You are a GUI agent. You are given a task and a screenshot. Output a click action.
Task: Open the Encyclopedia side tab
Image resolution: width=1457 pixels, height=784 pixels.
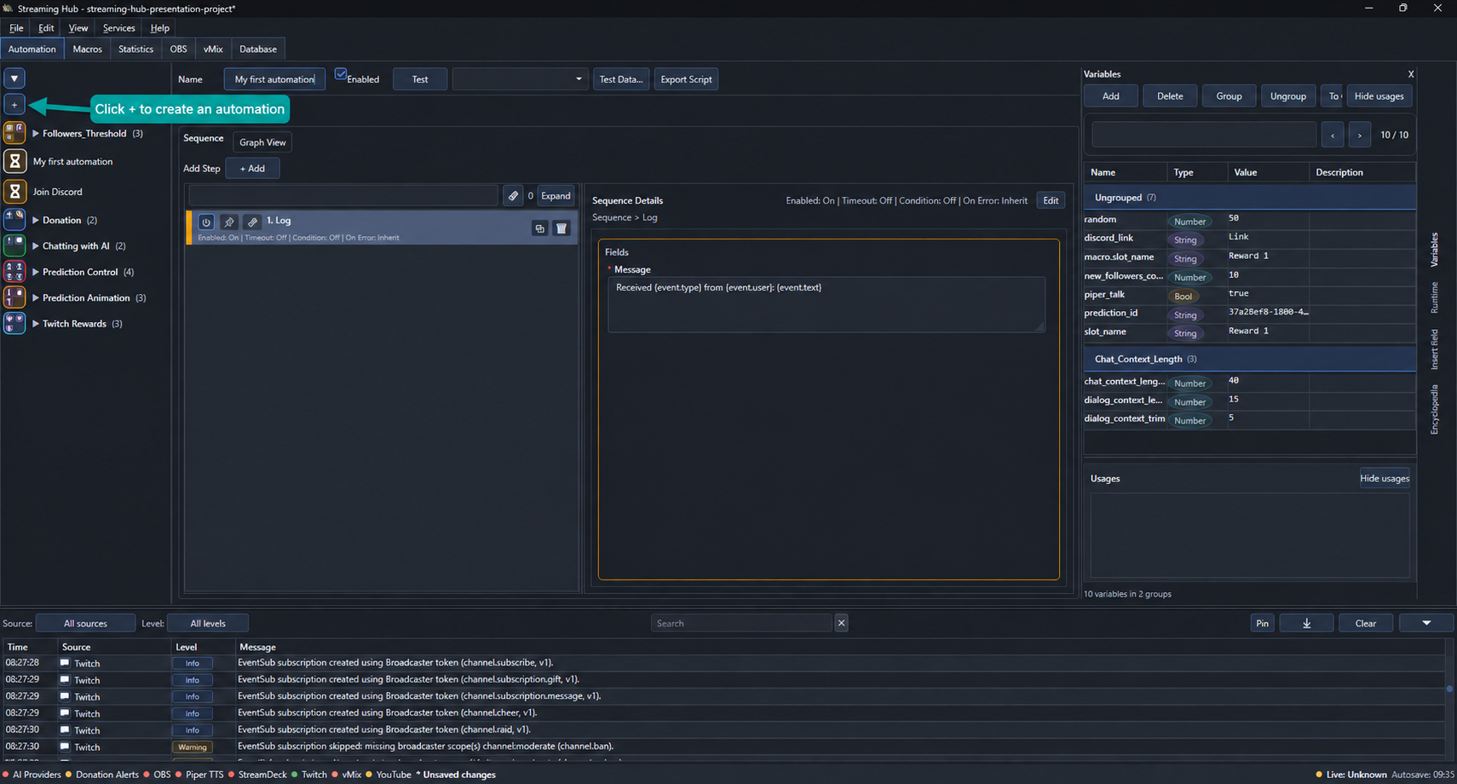click(x=1435, y=410)
